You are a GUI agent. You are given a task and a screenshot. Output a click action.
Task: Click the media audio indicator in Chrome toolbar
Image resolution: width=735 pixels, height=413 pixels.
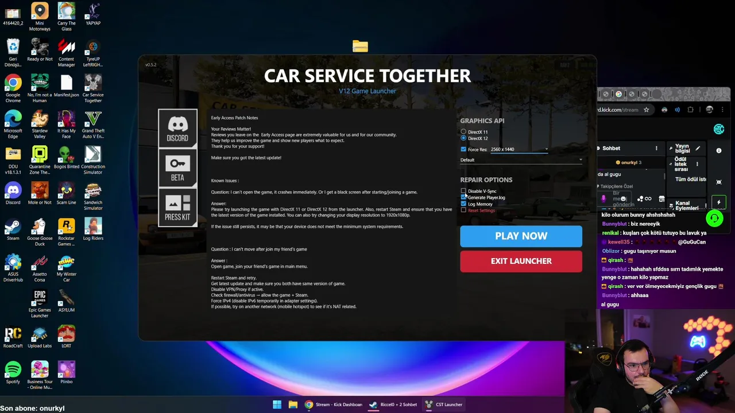coord(677,110)
